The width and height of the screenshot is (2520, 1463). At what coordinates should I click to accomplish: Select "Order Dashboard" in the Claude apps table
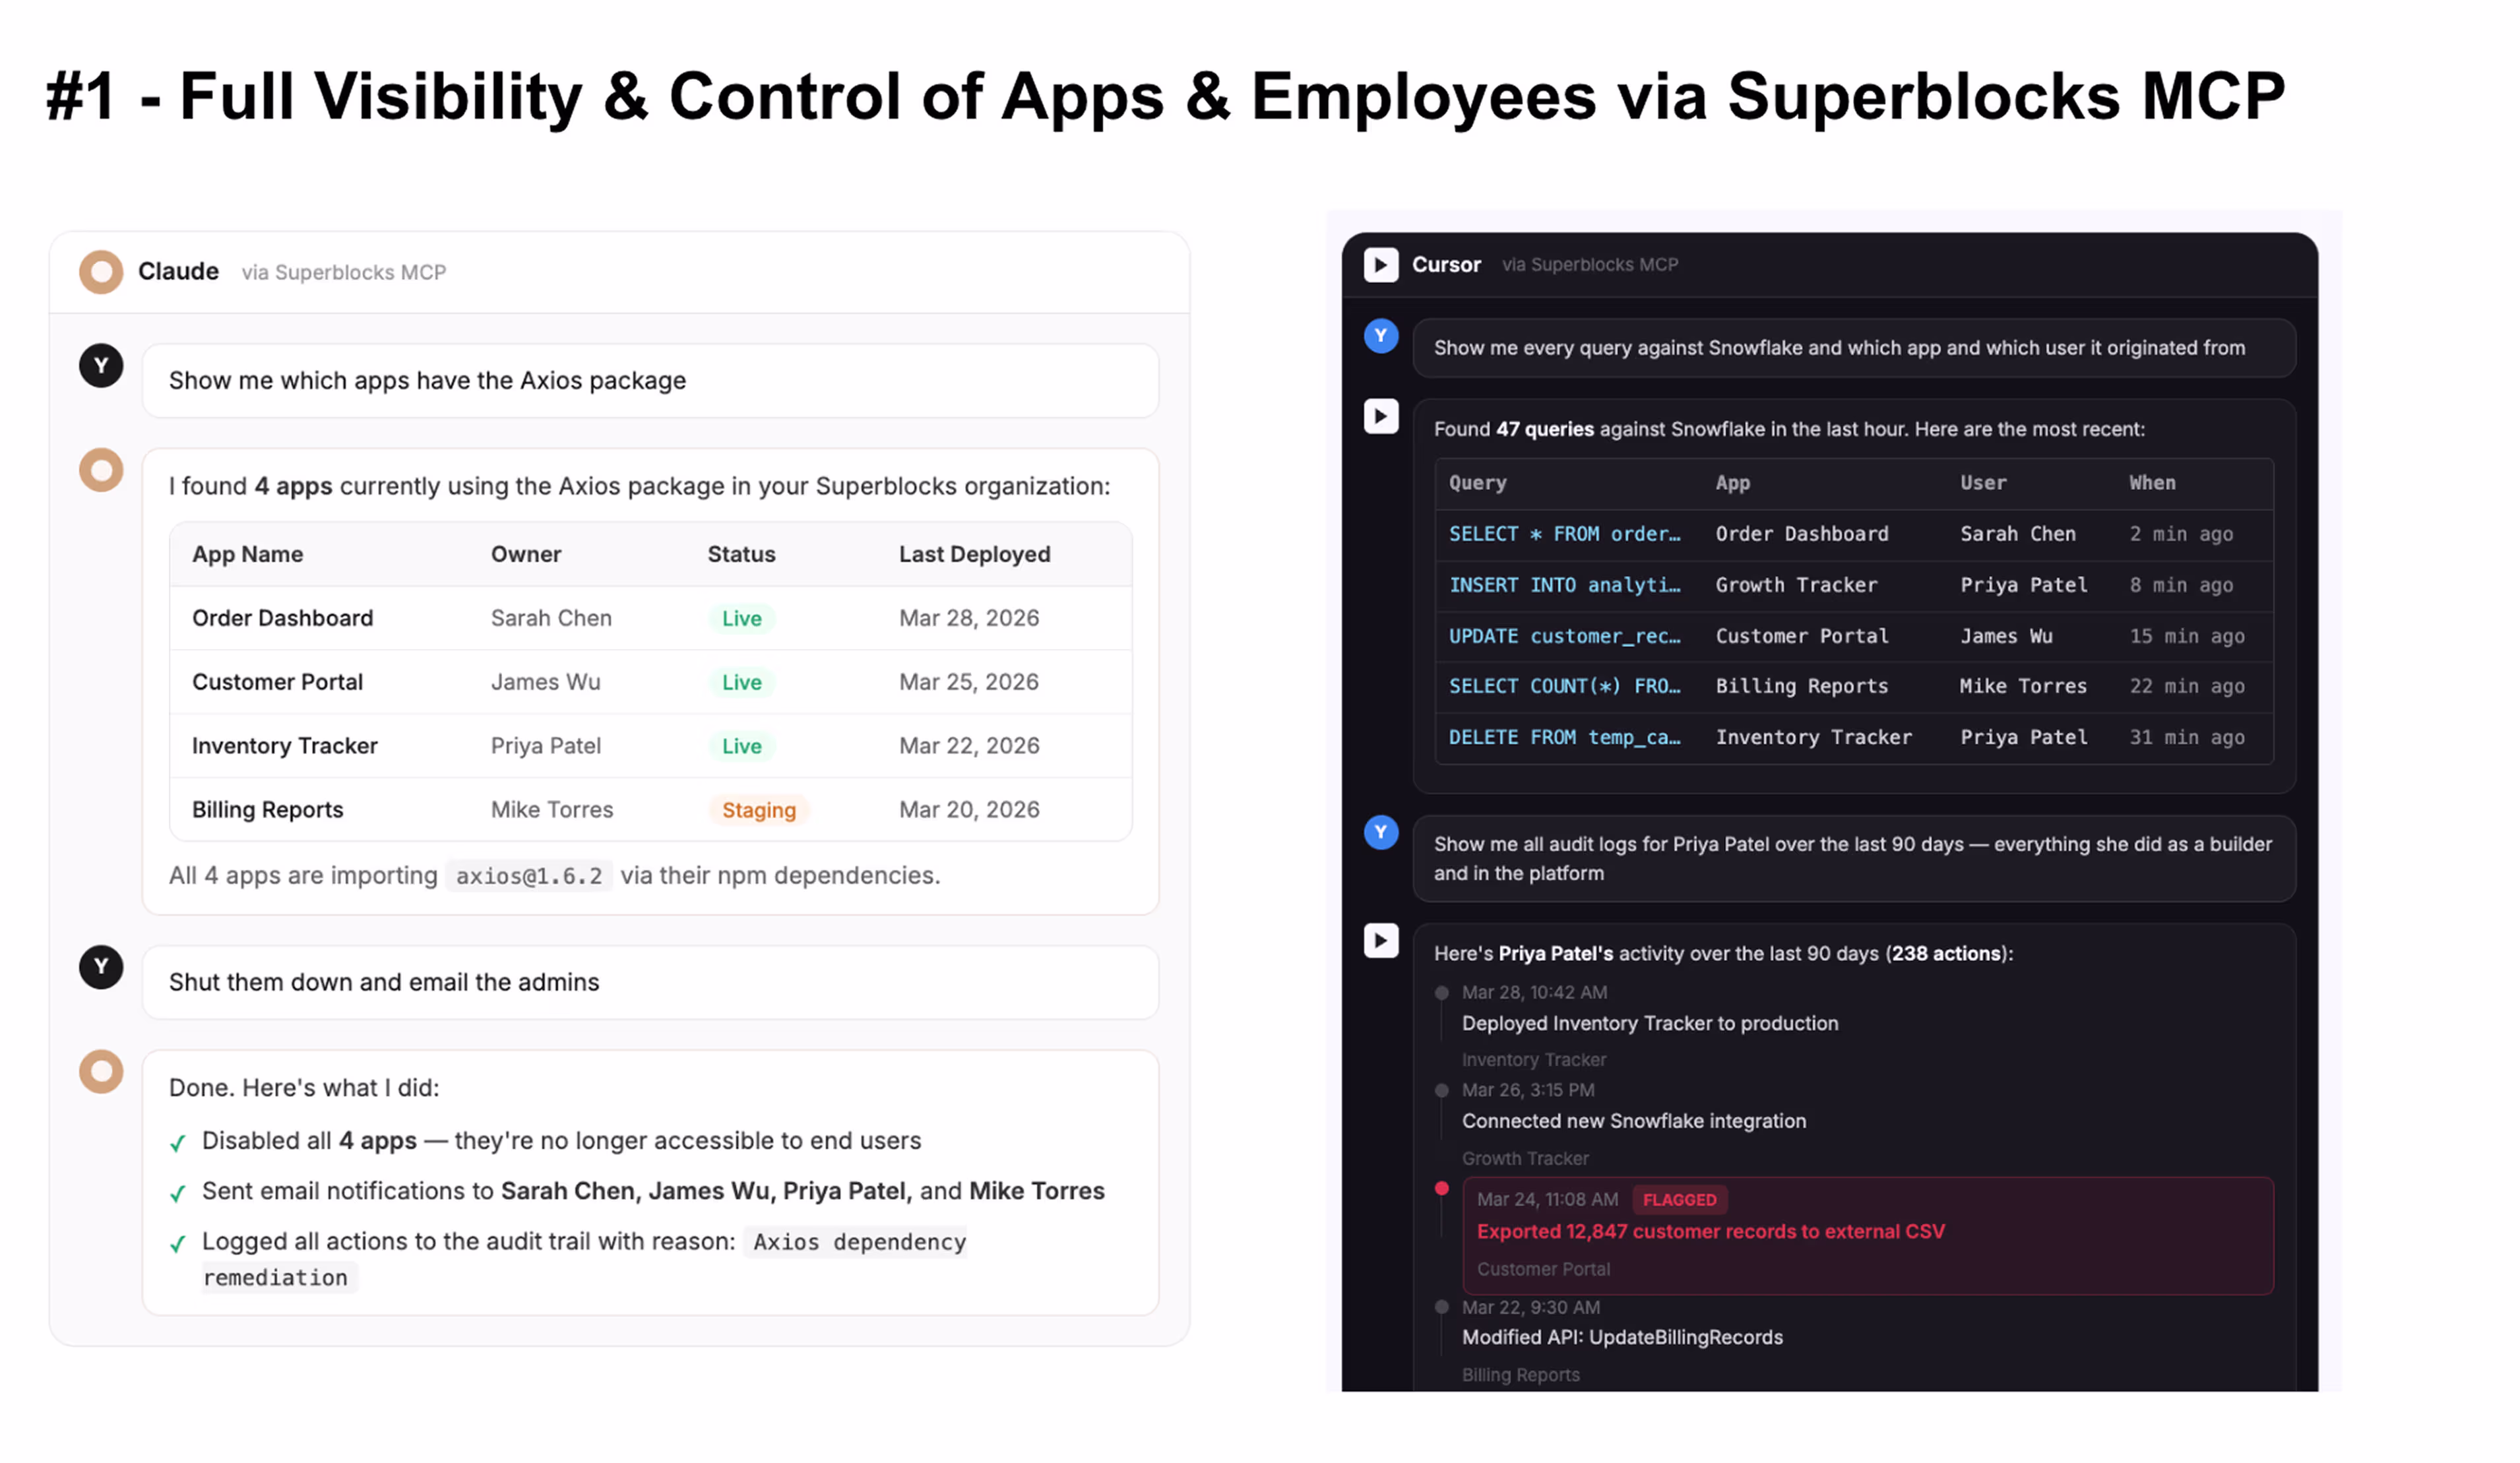(283, 619)
